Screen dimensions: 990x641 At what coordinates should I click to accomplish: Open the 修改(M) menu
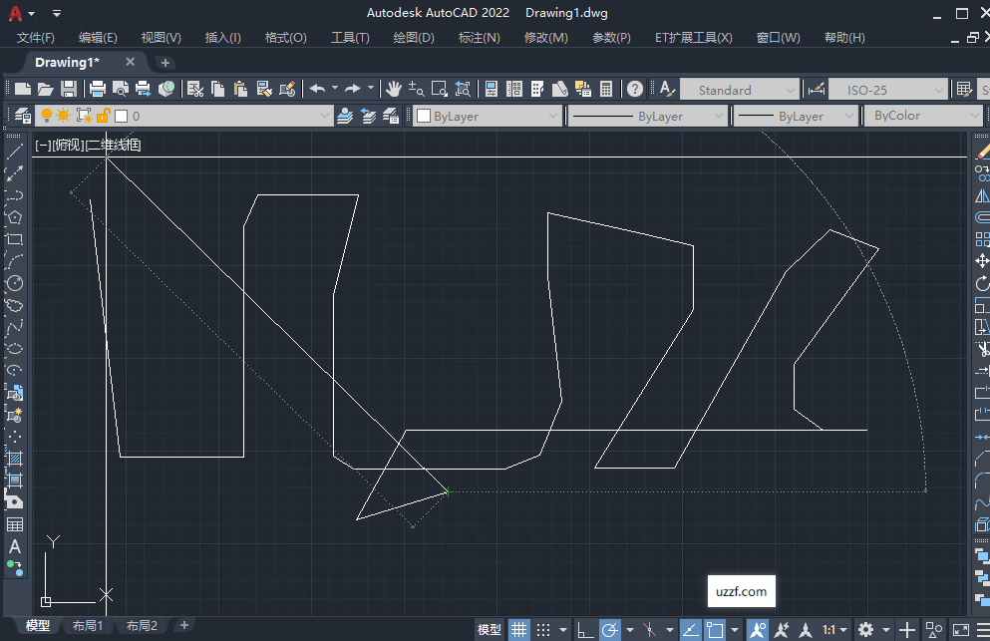click(542, 38)
